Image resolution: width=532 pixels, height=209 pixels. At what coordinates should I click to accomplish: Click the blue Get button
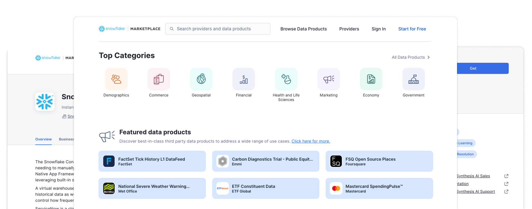(x=483, y=68)
